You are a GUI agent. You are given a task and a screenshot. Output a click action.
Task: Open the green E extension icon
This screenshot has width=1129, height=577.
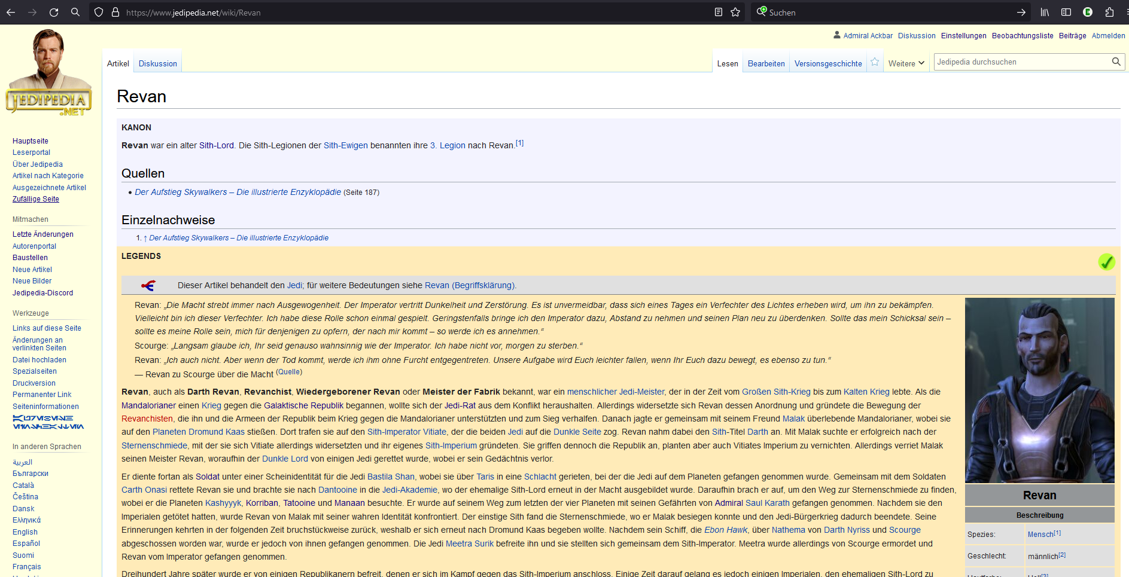[x=1088, y=12]
